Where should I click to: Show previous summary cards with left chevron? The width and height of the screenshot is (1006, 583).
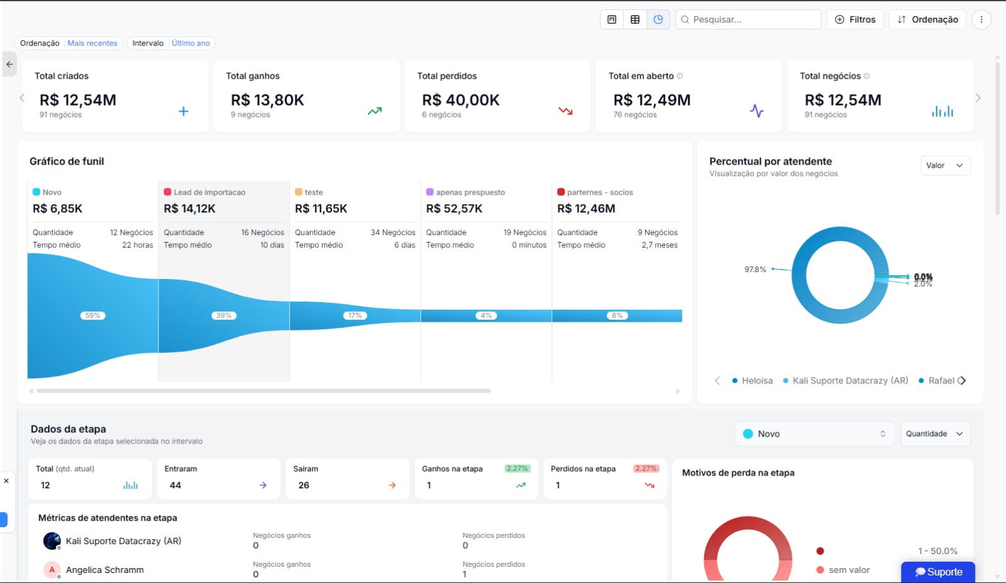click(x=22, y=98)
